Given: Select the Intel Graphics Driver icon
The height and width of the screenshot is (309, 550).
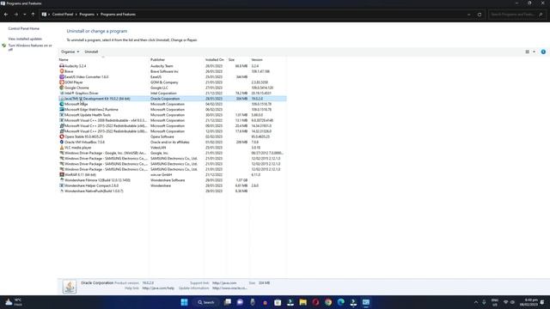Looking at the screenshot, I should click(x=62, y=94).
